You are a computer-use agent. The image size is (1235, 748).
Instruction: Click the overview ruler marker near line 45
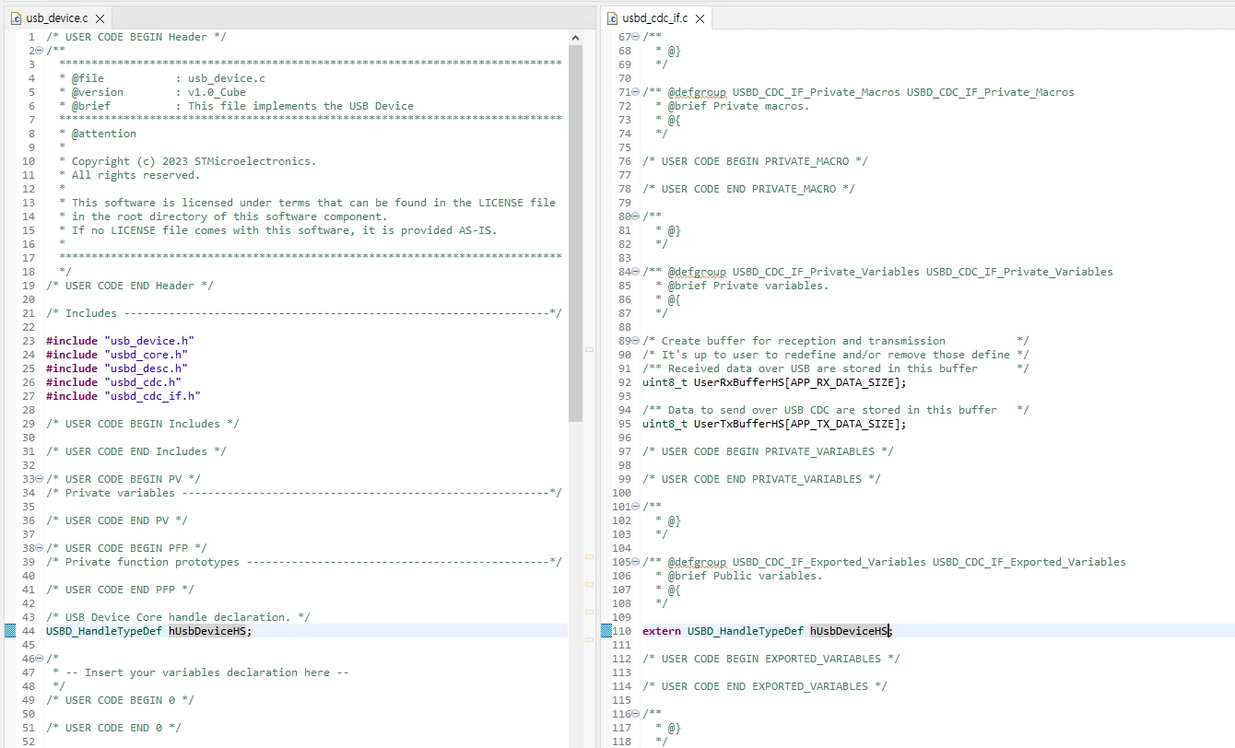(x=590, y=639)
